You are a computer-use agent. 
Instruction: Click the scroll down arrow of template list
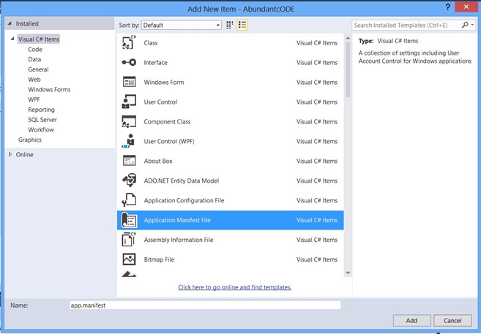[348, 273]
